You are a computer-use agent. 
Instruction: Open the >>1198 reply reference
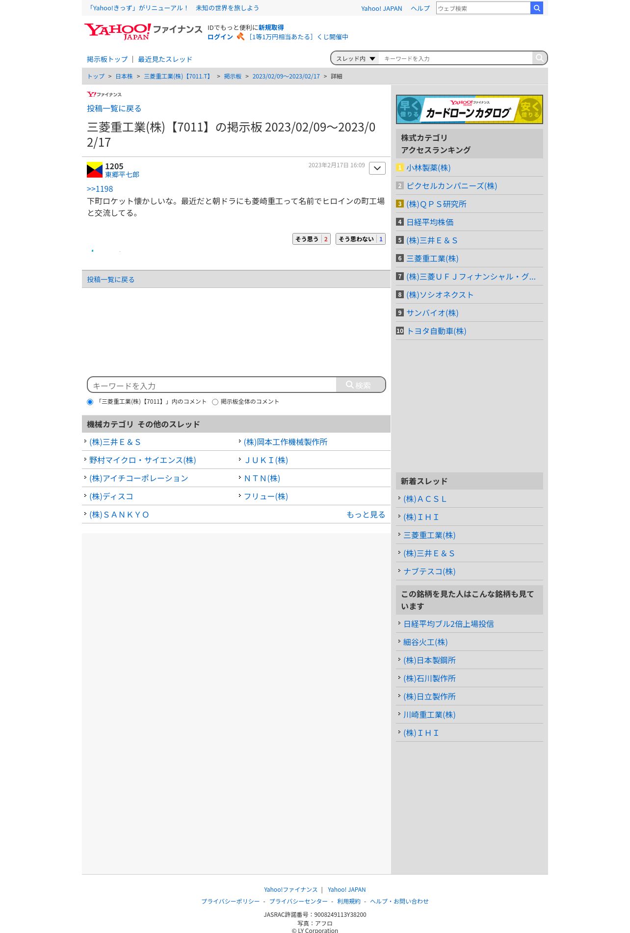tap(100, 189)
